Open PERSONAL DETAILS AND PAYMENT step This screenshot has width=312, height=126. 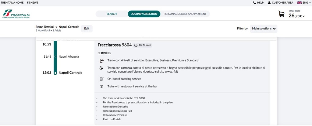[185, 14]
